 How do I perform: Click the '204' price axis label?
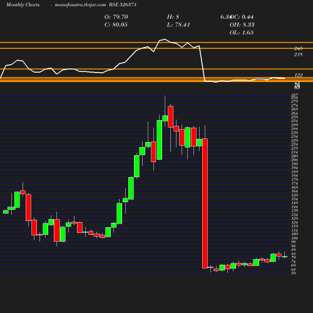[x=294, y=160]
